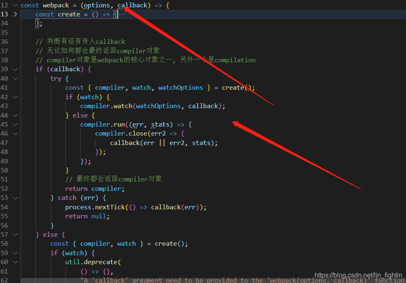Click the 'options' parameter on line 12
The width and height of the screenshot is (406, 283).
pos(97,5)
